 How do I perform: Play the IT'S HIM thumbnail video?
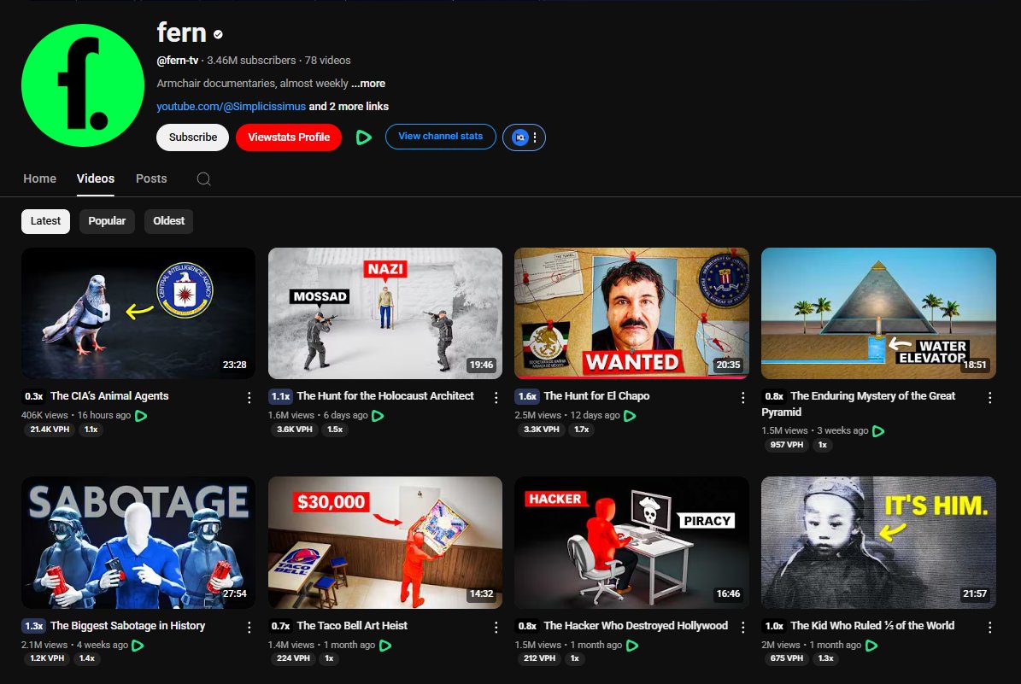[878, 543]
